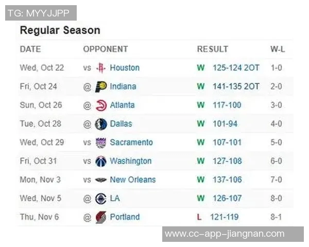The height and width of the screenshot is (247, 309).
Task: Click the Washington Wizards team logo
Action: [x=101, y=161]
